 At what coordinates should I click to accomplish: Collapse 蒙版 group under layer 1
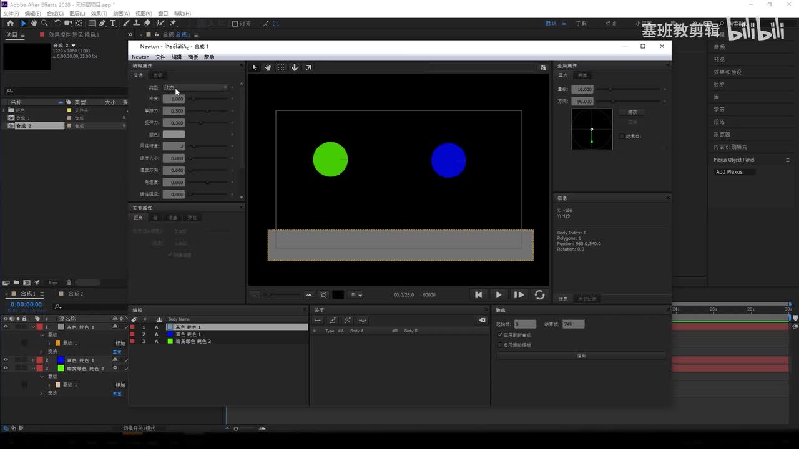(41, 335)
